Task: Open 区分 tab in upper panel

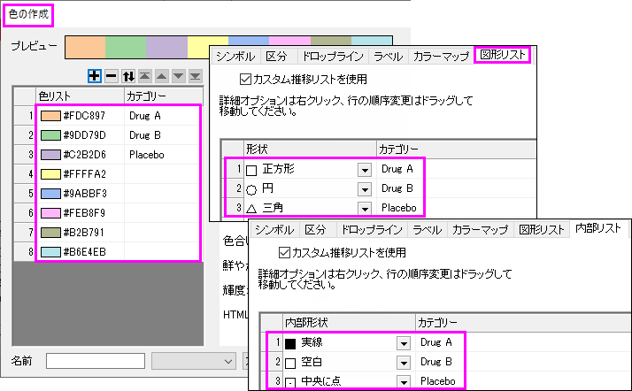Action: (276, 57)
